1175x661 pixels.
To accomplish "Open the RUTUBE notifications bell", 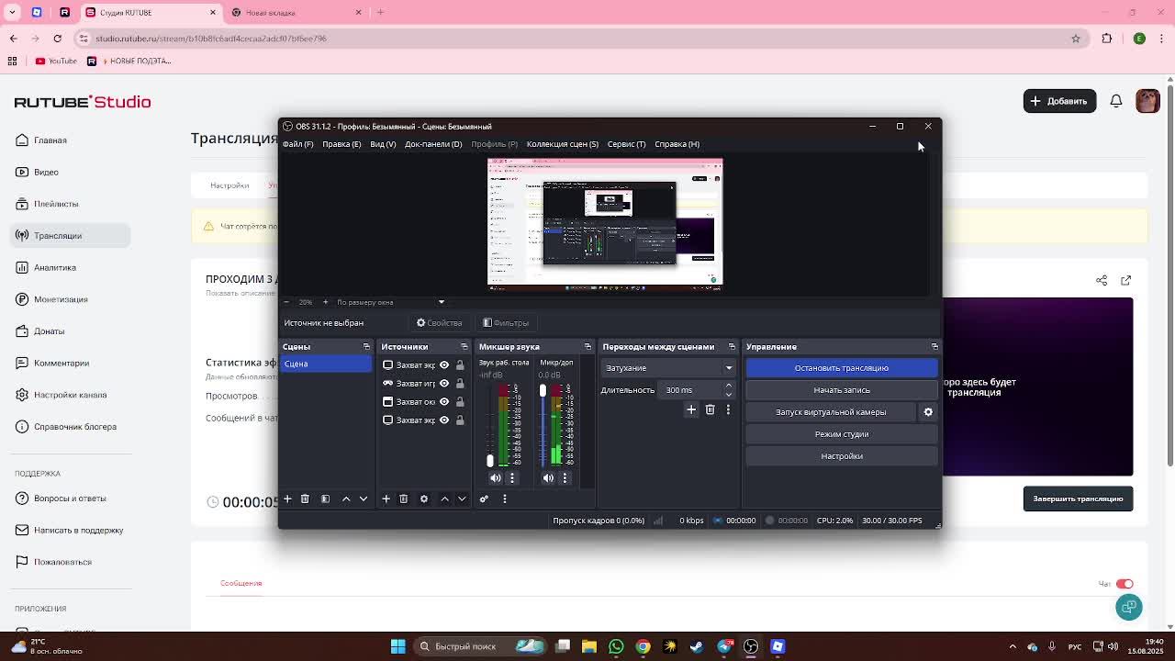I will point(1116,101).
